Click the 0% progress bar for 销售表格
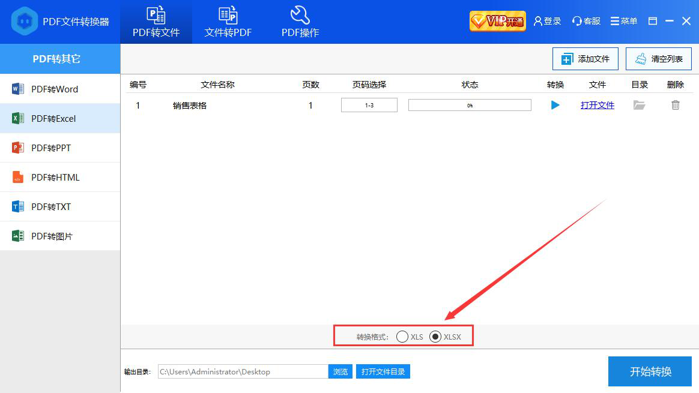 click(470, 105)
